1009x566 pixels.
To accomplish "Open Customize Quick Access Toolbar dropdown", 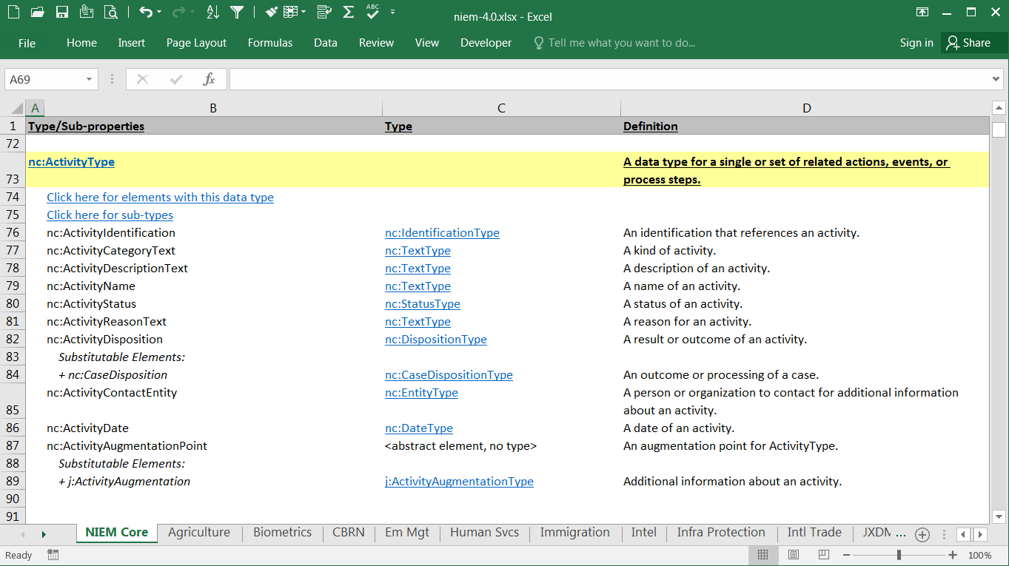I will click(392, 12).
